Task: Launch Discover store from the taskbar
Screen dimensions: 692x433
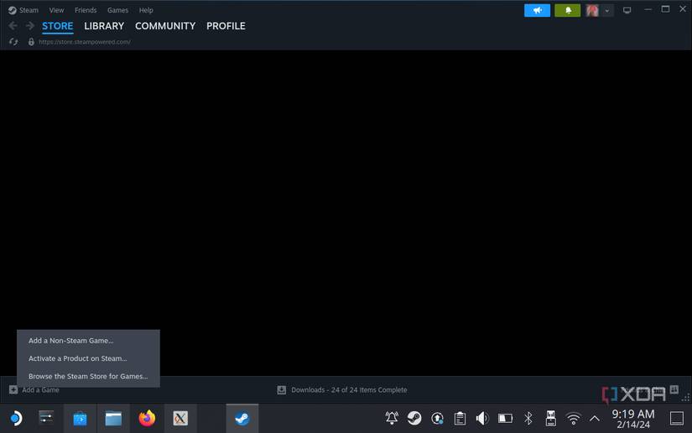Action: tap(80, 419)
